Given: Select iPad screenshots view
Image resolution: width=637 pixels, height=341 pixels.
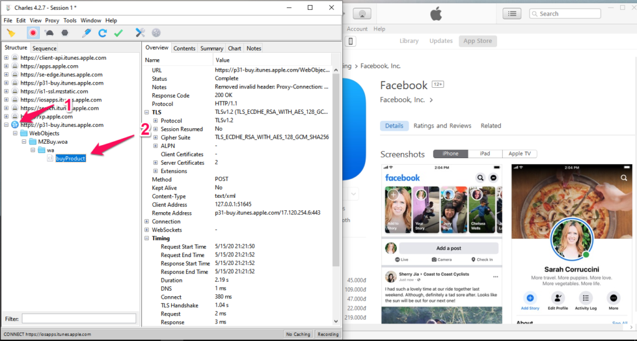Looking at the screenshot, I should point(484,154).
